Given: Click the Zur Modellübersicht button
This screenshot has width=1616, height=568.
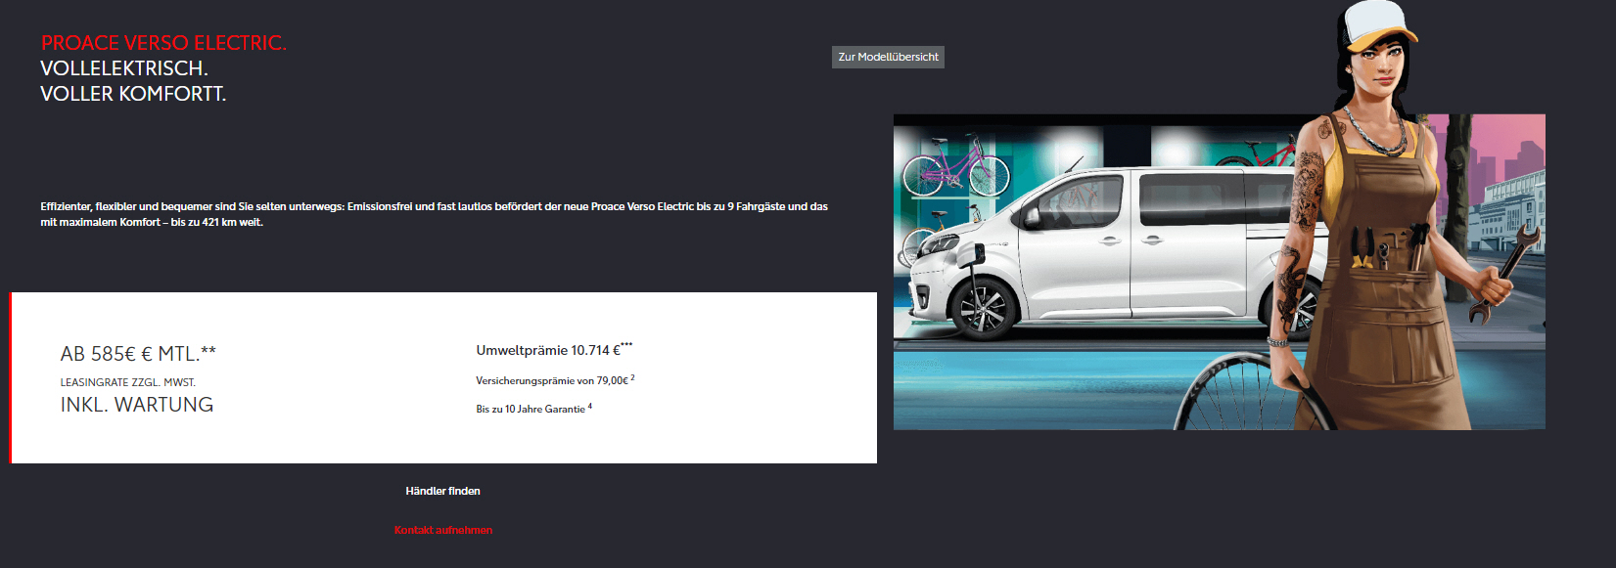Looking at the screenshot, I should [x=888, y=57].
